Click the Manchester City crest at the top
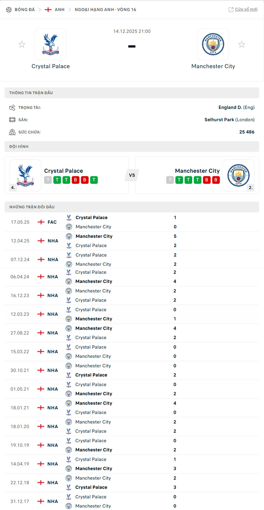The width and height of the screenshot is (264, 510). 213,44
